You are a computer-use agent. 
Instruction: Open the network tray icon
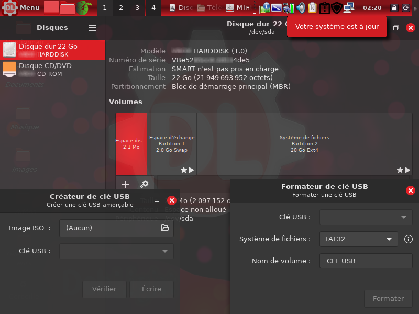point(349,8)
